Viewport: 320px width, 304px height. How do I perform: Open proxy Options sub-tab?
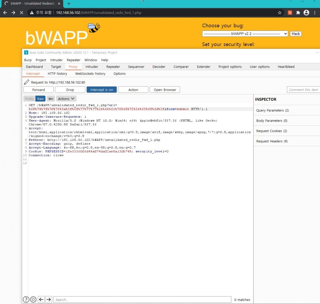coord(119,74)
